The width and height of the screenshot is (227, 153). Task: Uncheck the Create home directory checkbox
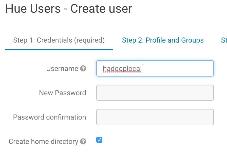pos(99,140)
